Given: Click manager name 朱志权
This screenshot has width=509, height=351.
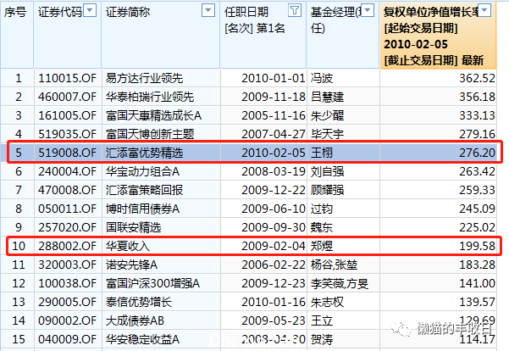Looking at the screenshot, I should [327, 302].
